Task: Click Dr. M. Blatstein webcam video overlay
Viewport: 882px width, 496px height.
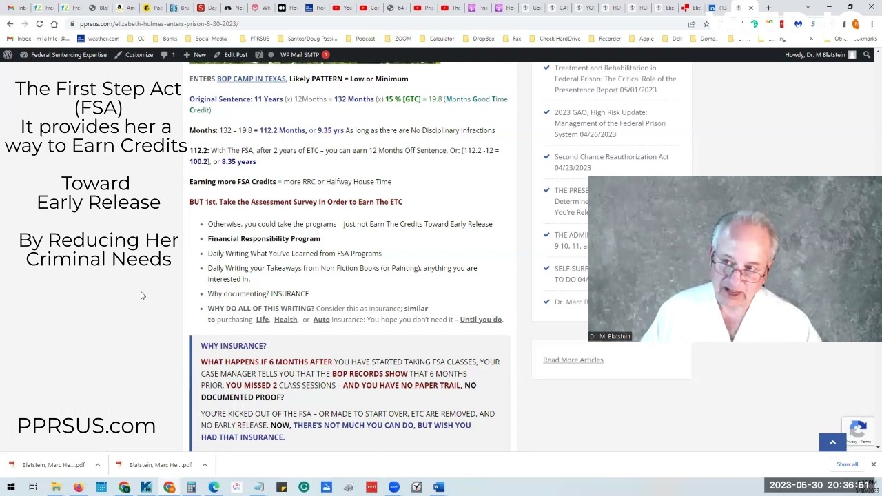Action: click(x=735, y=259)
